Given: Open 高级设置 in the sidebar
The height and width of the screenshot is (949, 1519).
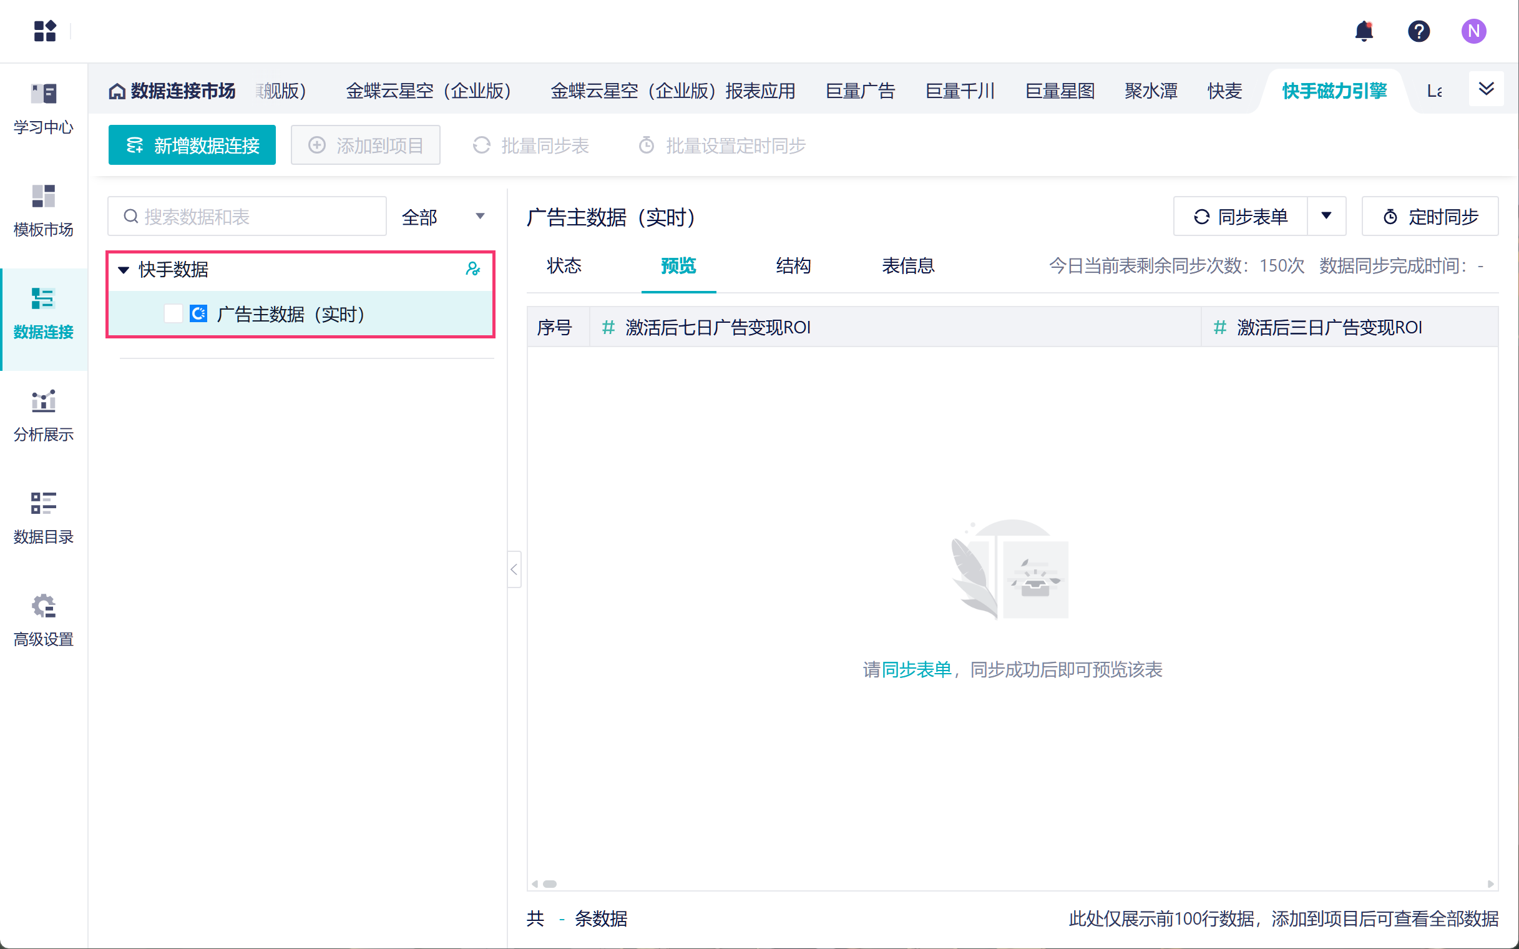Looking at the screenshot, I should 44,621.
